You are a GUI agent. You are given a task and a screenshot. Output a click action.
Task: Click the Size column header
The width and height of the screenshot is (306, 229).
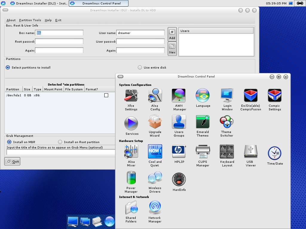click(x=27, y=89)
